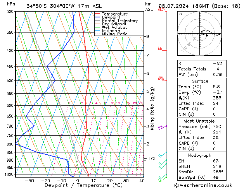Click the red wind barb at 300 hPa
The height and width of the screenshot is (188, 244).
click(x=162, y=10)
